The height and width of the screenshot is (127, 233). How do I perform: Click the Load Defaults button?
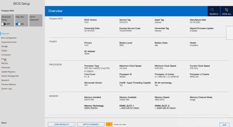click(61, 124)
